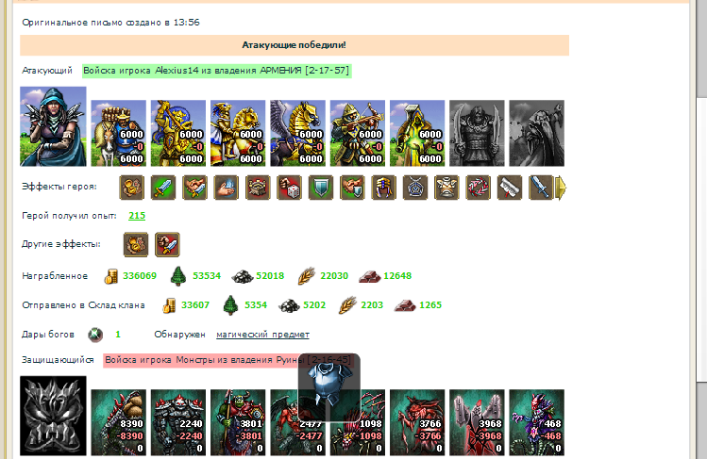Open the fortress wall hero effect icon
The height and width of the screenshot is (459, 707).
(x=258, y=188)
